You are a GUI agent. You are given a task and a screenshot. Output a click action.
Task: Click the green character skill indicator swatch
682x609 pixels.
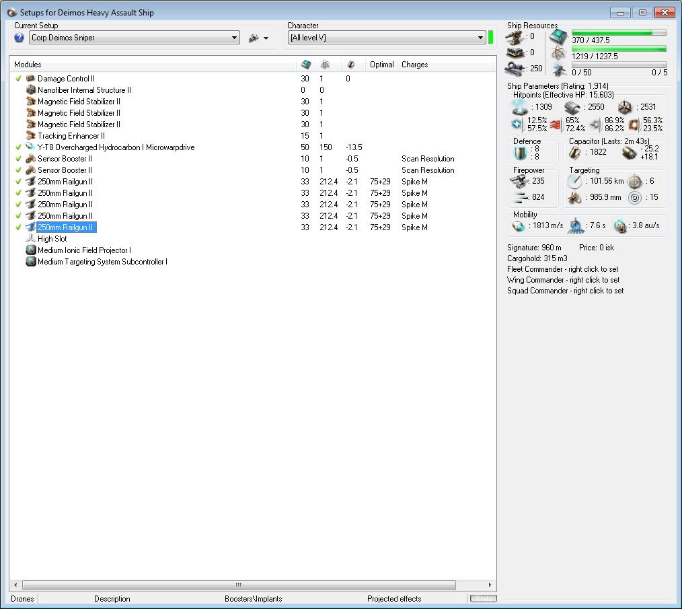pyautogui.click(x=490, y=38)
